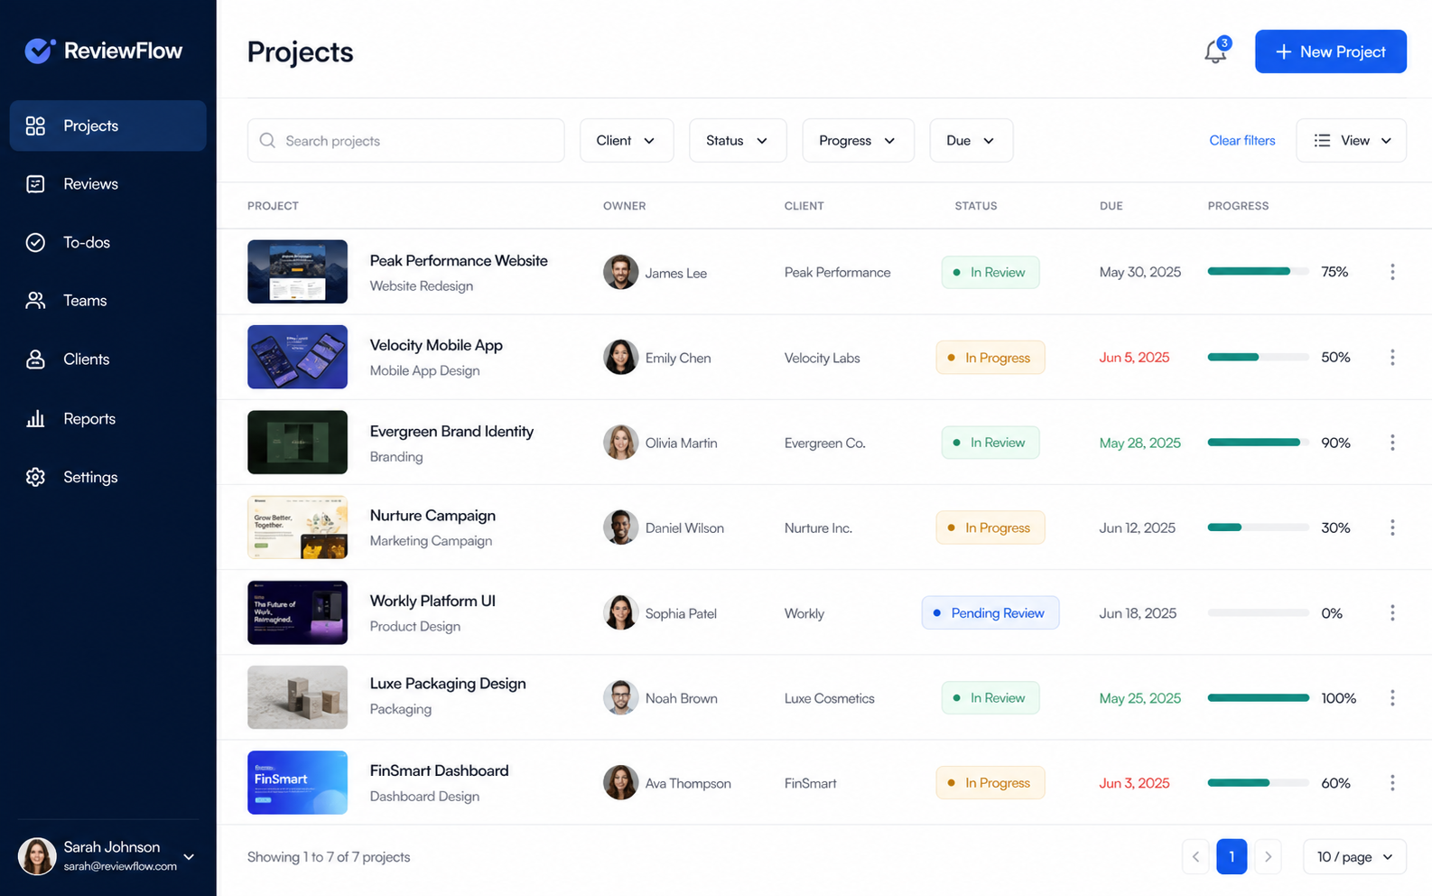Click the 75% progress bar
Screen dimensions: 1432x896
tap(1258, 271)
